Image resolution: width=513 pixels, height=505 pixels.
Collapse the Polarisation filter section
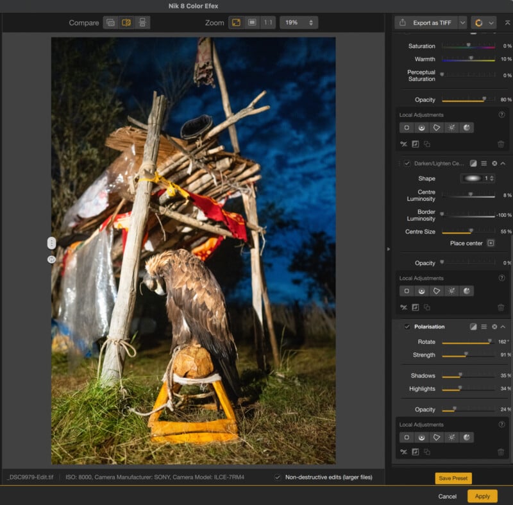tap(503, 327)
